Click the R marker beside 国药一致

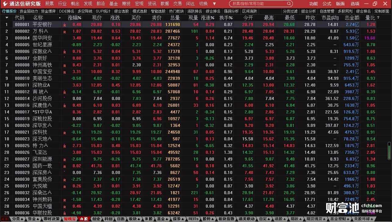[x=65, y=166]
